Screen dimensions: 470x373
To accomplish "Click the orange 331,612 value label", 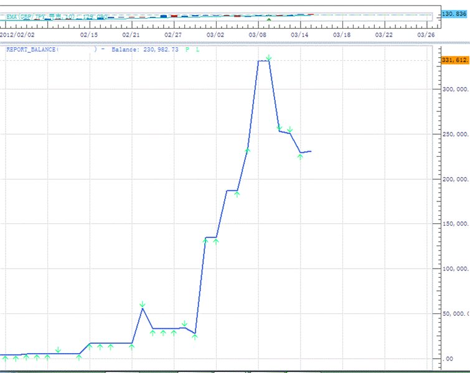I will pos(454,60).
